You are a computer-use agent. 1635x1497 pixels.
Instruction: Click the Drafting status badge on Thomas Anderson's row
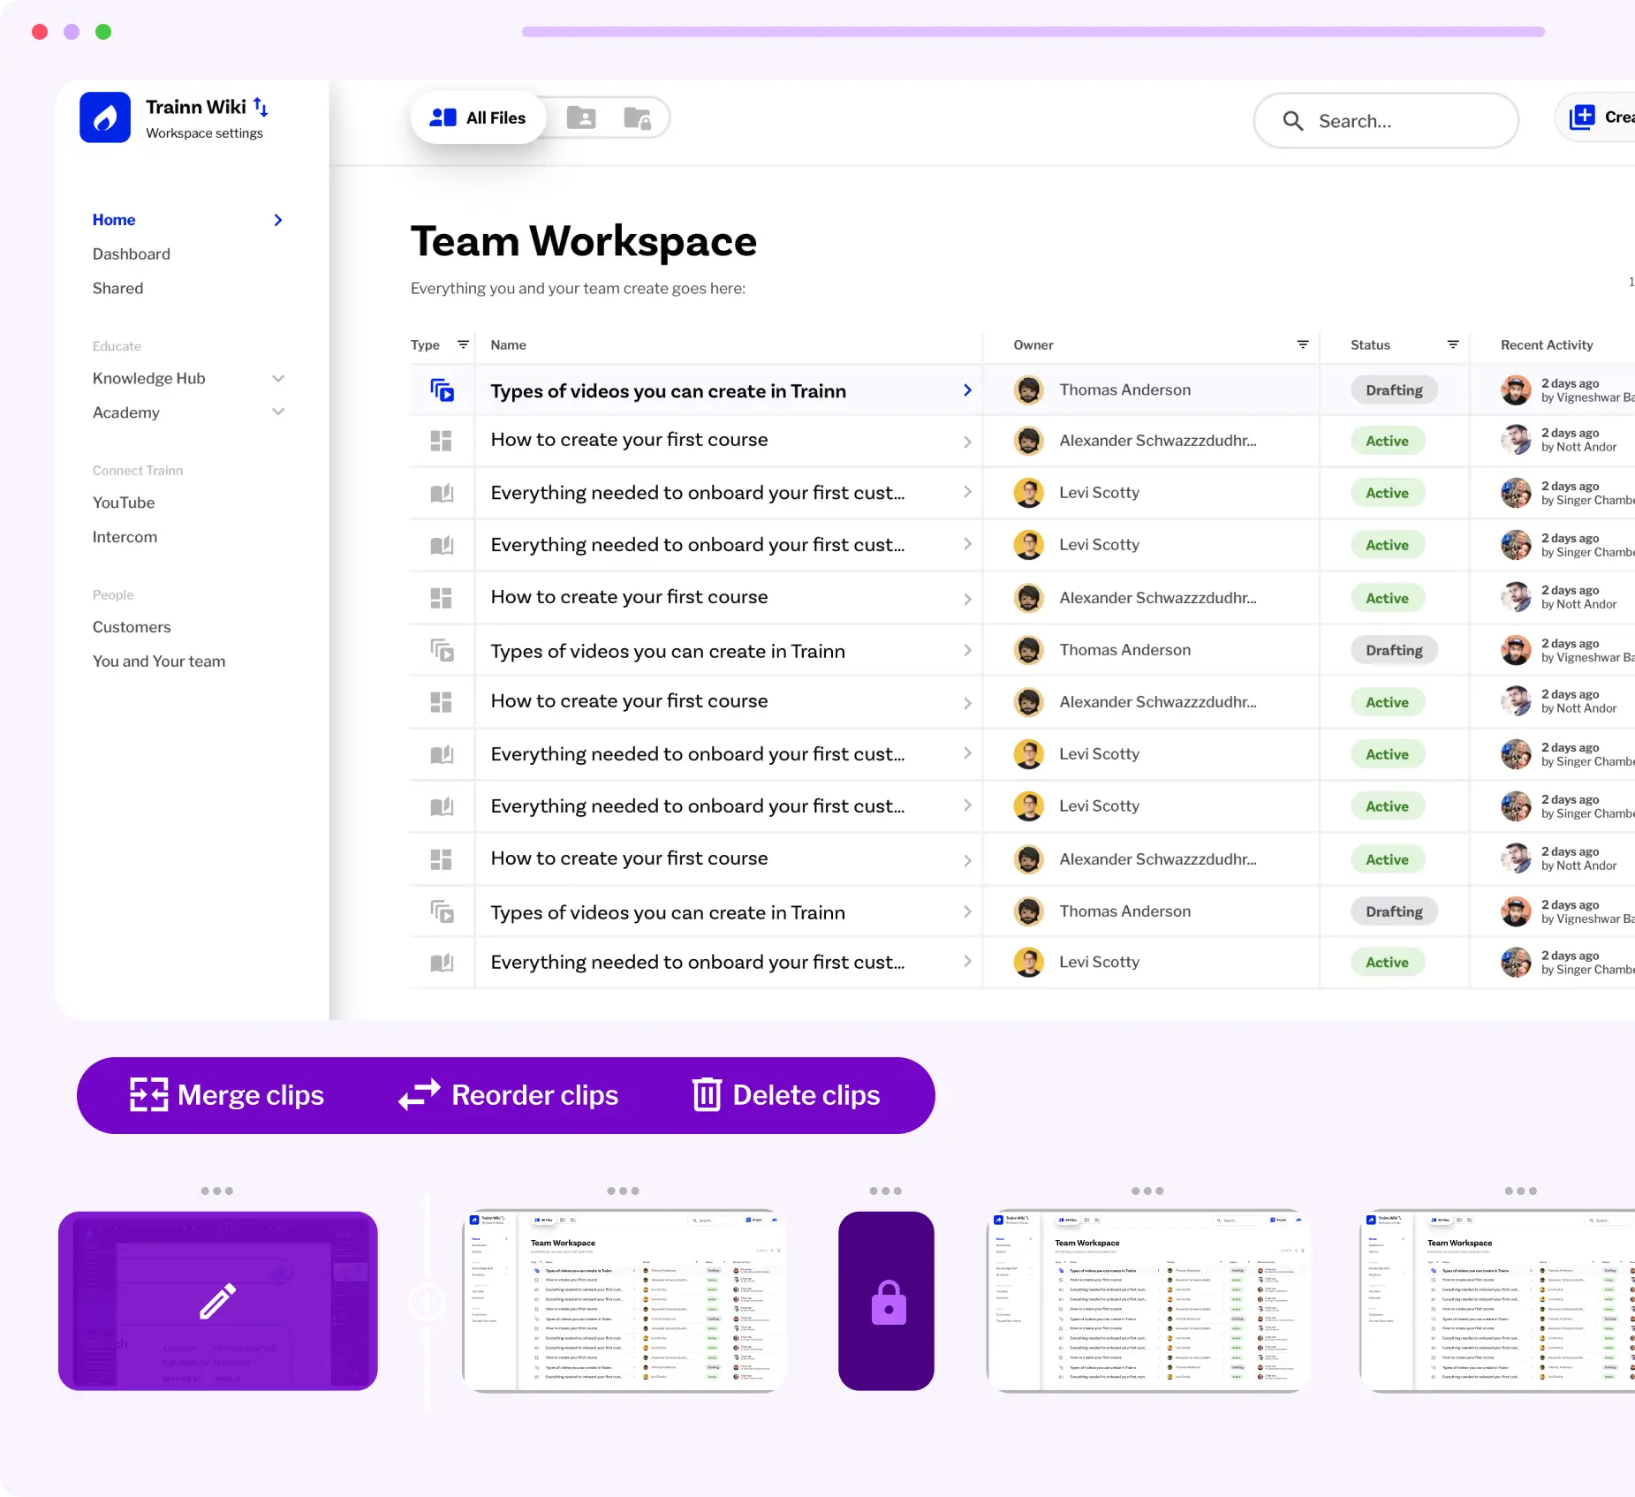click(x=1394, y=389)
